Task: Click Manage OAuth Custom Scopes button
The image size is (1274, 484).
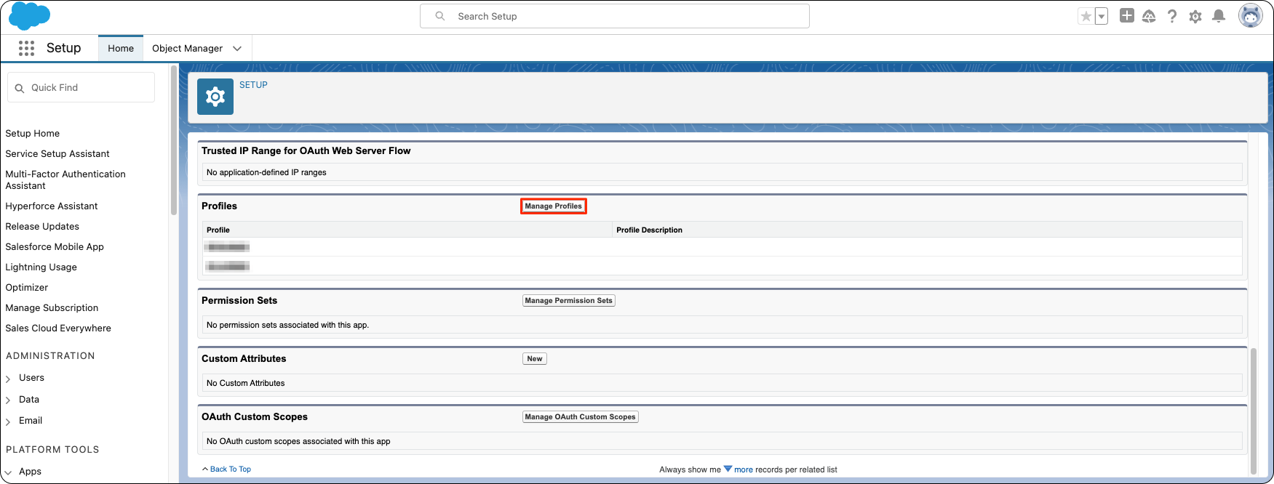Action: tap(581, 417)
